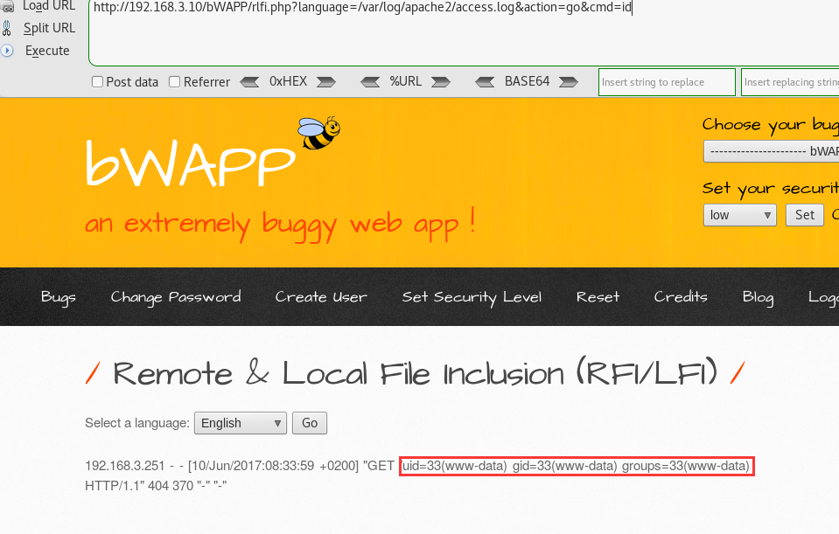Click the Insert string to replace field
The height and width of the screenshot is (534, 839).
[667, 82]
